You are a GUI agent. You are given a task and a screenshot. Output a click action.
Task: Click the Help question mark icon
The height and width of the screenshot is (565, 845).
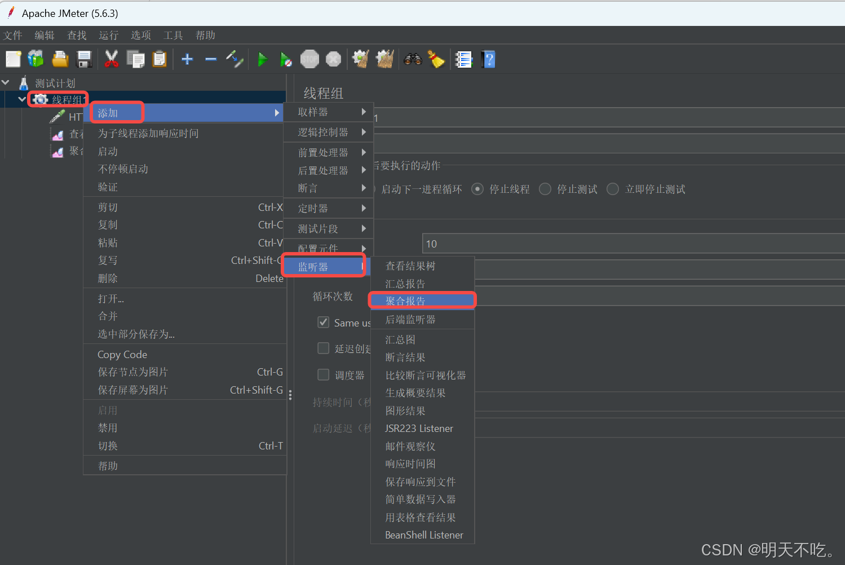(488, 59)
